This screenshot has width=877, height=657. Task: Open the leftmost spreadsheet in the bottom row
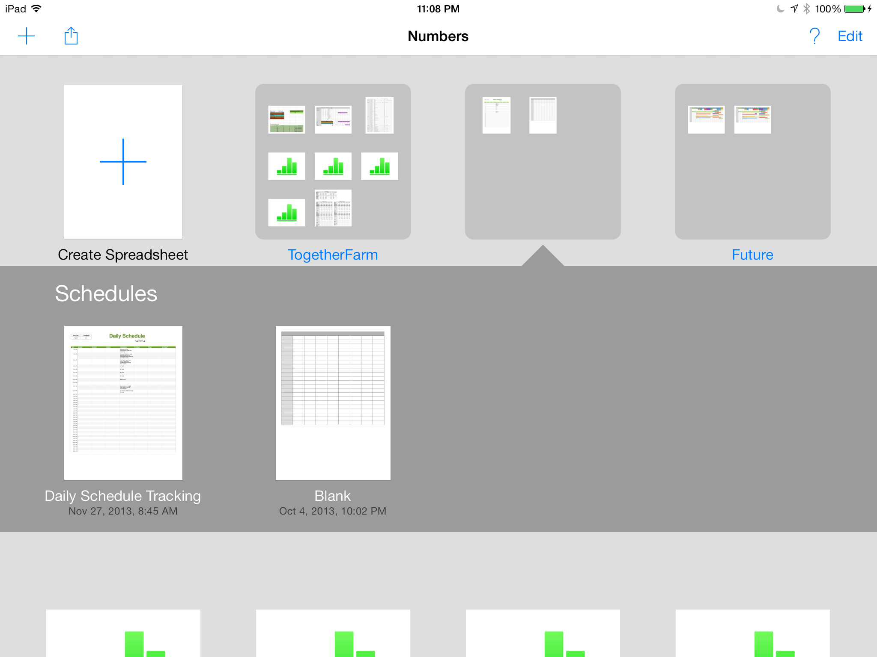123,633
